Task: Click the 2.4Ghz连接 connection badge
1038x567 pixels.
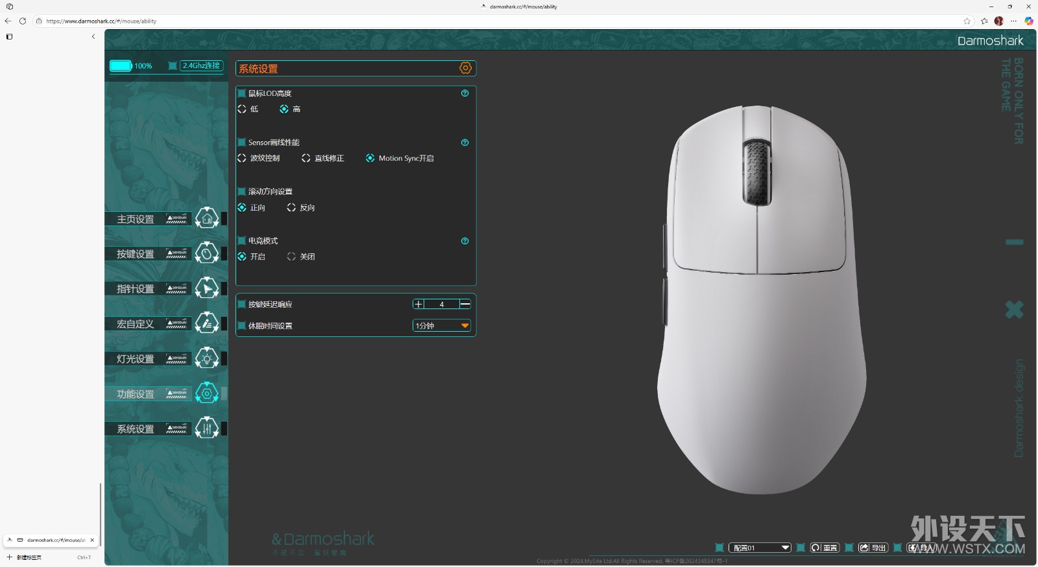Action: [202, 65]
